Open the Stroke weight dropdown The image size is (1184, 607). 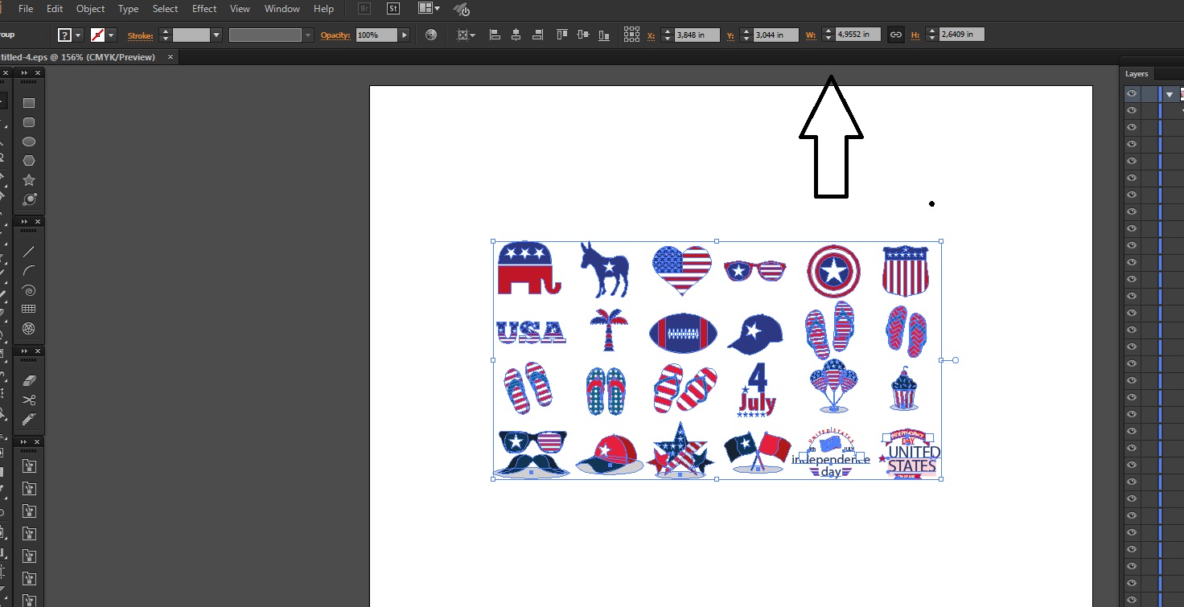coord(216,35)
